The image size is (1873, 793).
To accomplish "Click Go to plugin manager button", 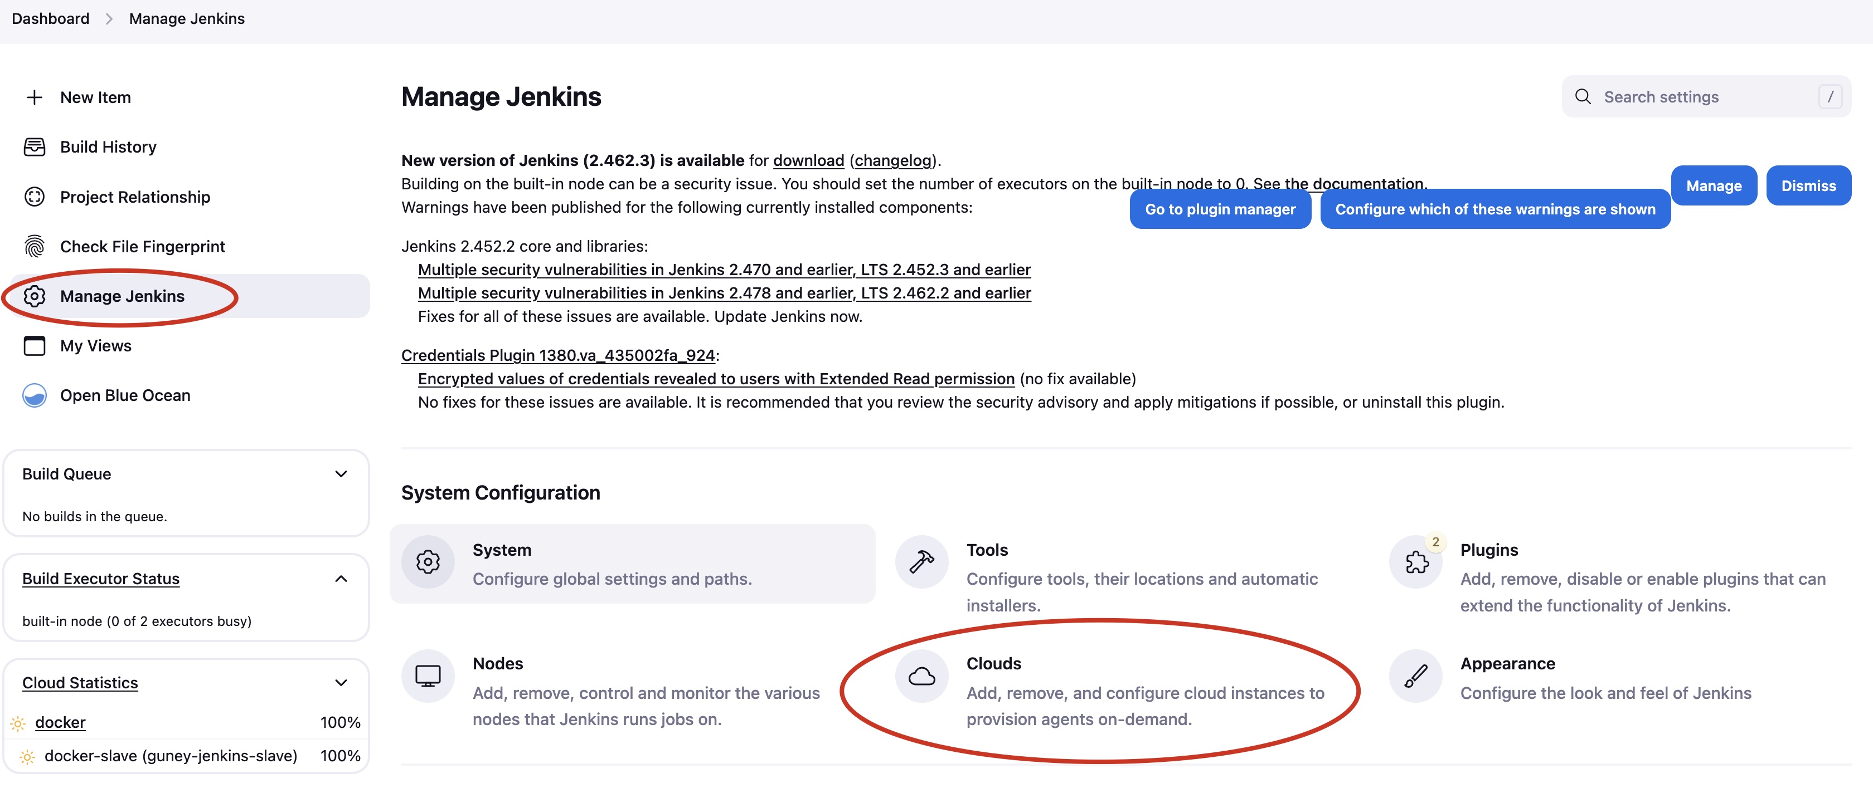I will pyautogui.click(x=1220, y=209).
